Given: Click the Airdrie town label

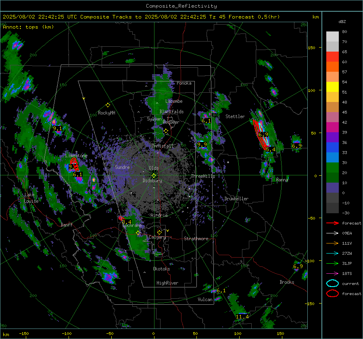Looking at the screenshot, I should (x=159, y=215).
